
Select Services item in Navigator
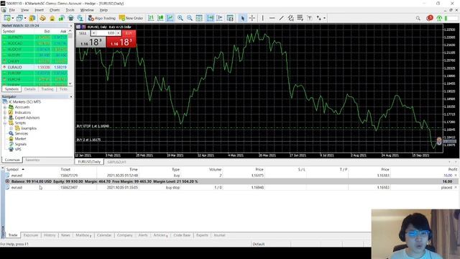click(22, 134)
